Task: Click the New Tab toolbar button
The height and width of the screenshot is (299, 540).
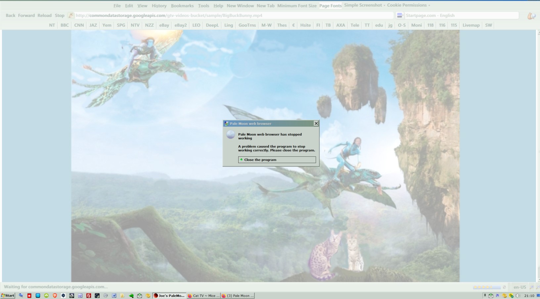Action: click(x=265, y=6)
